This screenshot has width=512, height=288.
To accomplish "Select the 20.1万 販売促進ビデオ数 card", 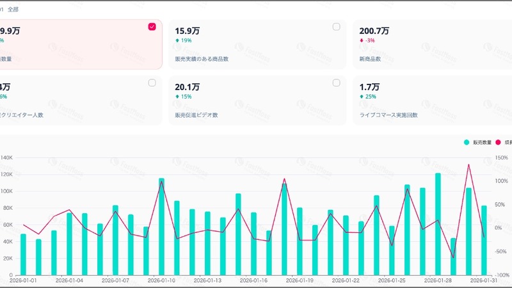I will coord(257,100).
